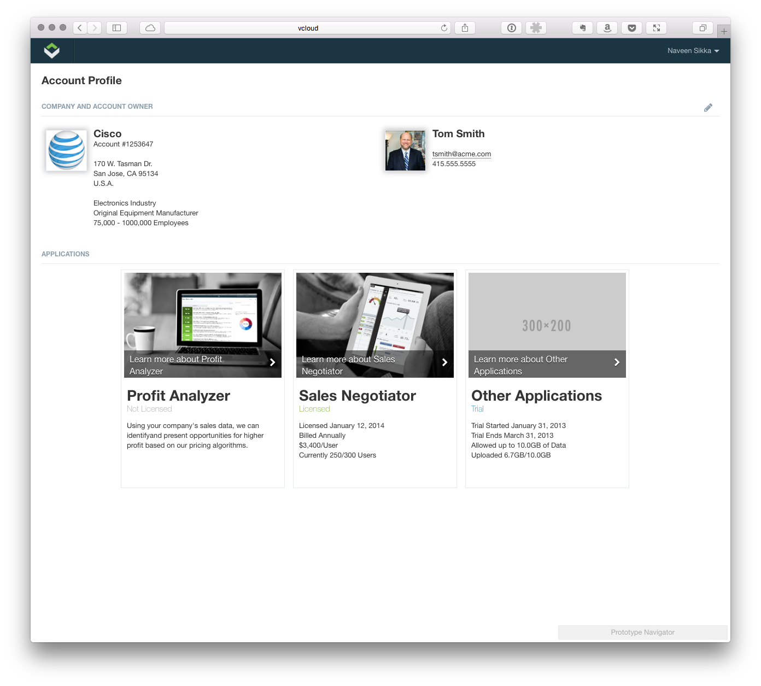Screen dimensions: 761x686
Task: Expand Learn more about Profit Analyzer arrow
Action: tap(272, 362)
